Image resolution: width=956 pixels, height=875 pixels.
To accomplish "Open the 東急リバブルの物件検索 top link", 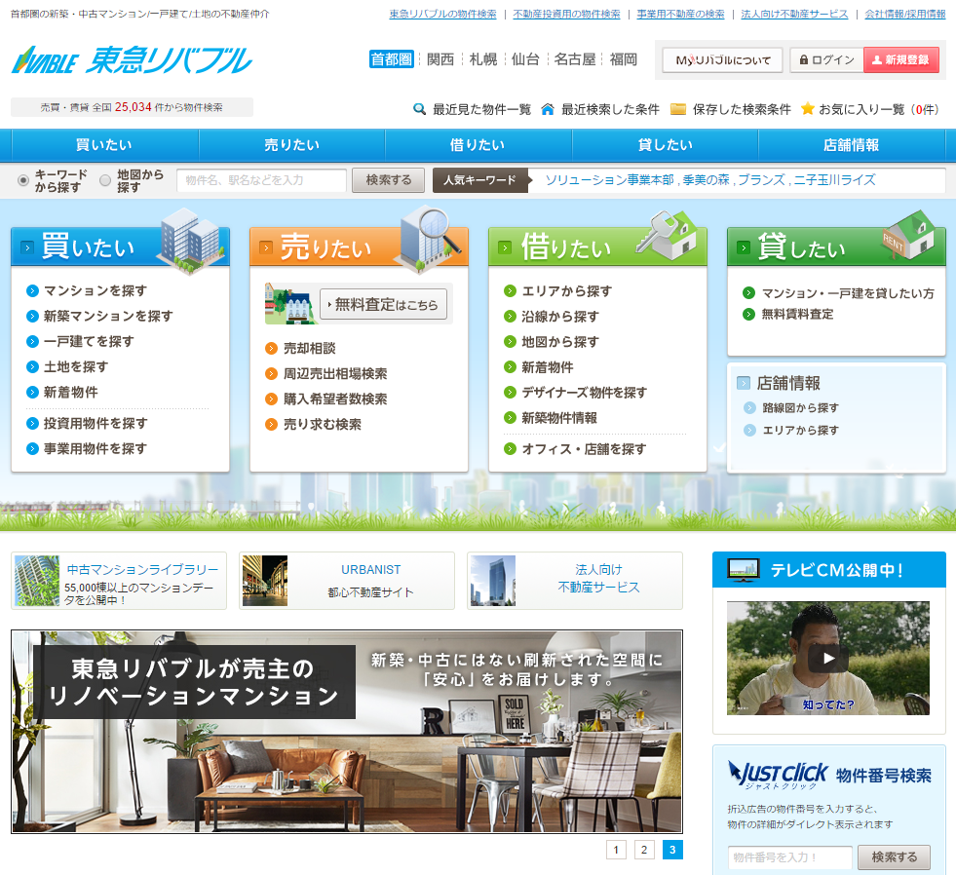I will click(x=442, y=14).
